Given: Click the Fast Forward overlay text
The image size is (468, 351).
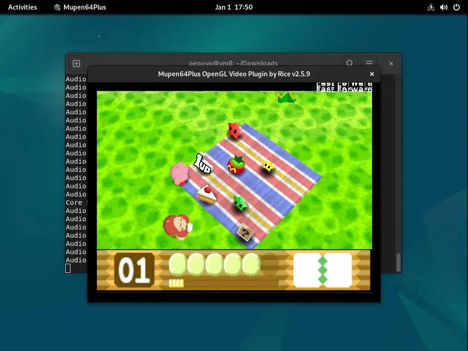Looking at the screenshot, I should [344, 87].
